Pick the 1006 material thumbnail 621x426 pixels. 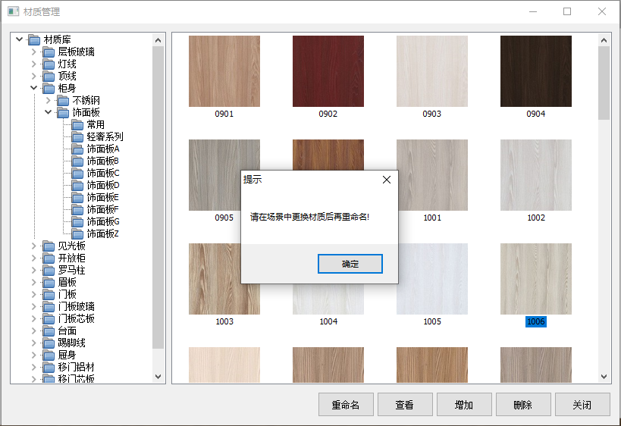[536, 279]
